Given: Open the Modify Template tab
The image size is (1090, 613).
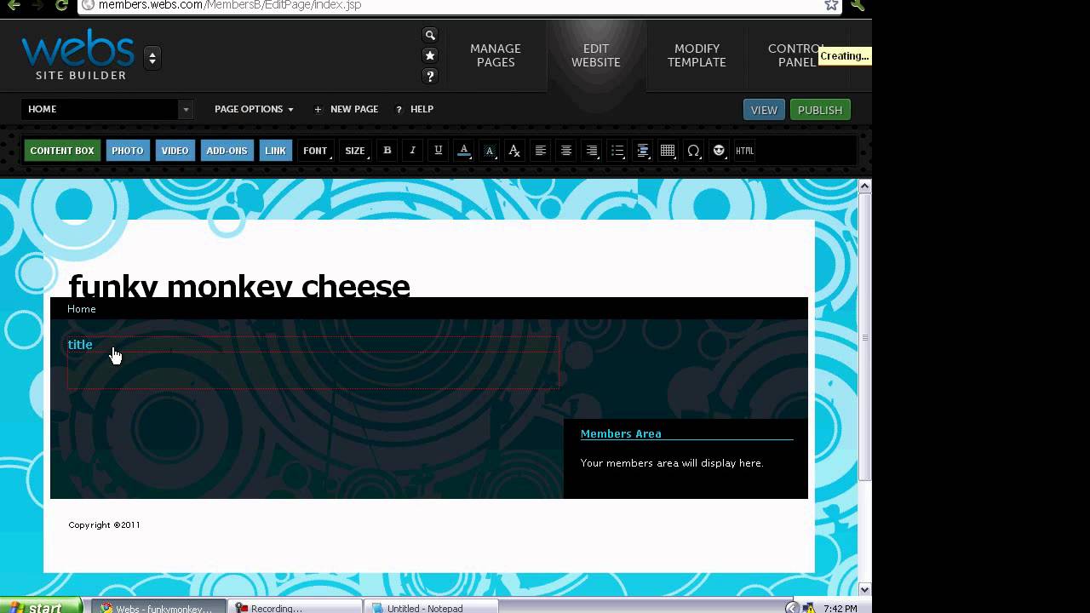Looking at the screenshot, I should tap(697, 55).
